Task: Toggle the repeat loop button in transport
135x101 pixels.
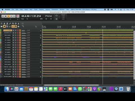Action: pyautogui.click(x=57, y=16)
